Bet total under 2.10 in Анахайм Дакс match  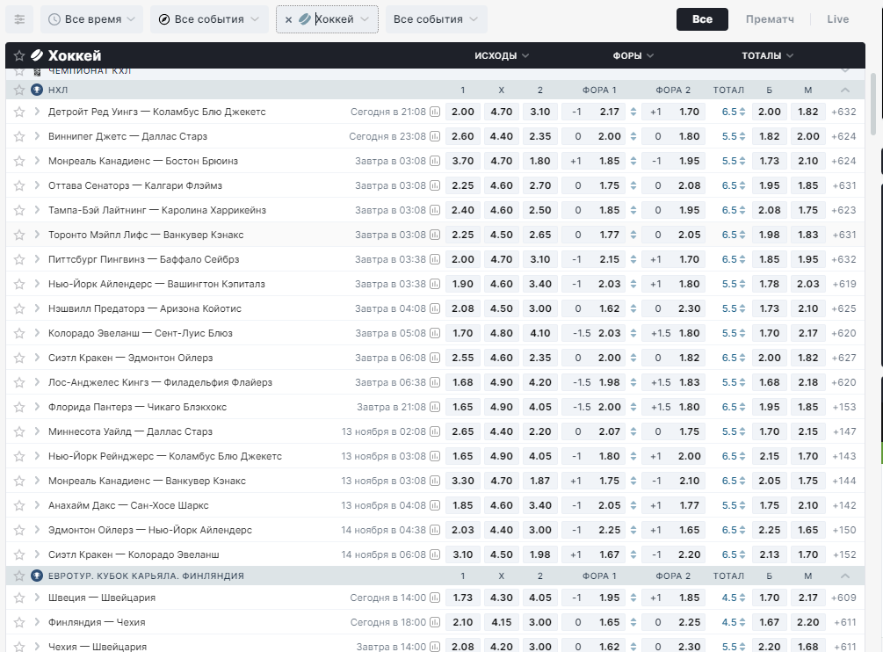[807, 505]
